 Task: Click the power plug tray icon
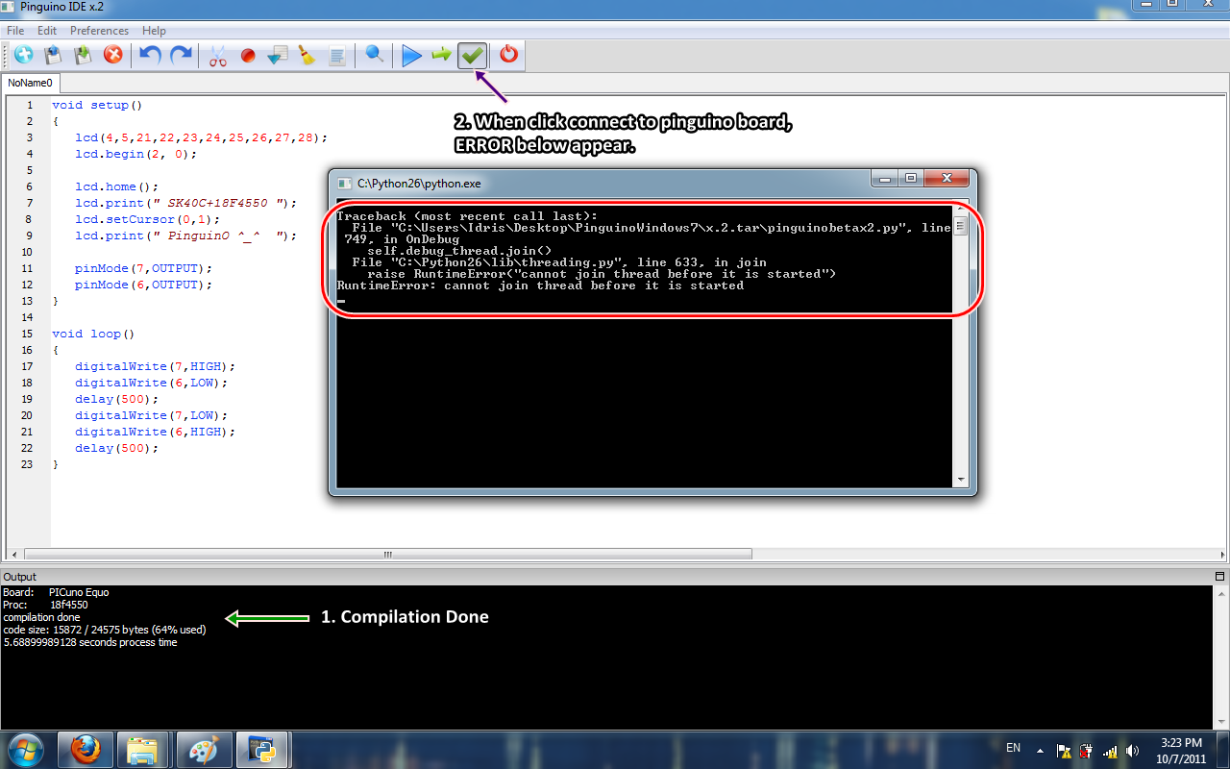point(1086,751)
